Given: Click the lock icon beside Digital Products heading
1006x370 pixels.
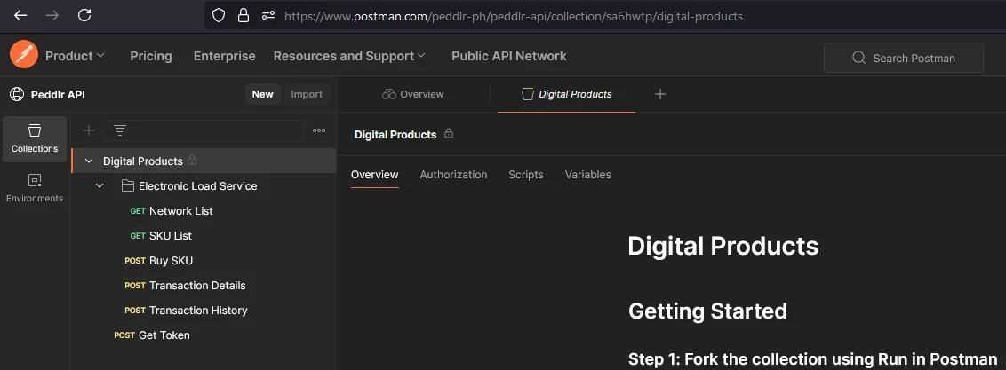Looking at the screenshot, I should (x=449, y=134).
